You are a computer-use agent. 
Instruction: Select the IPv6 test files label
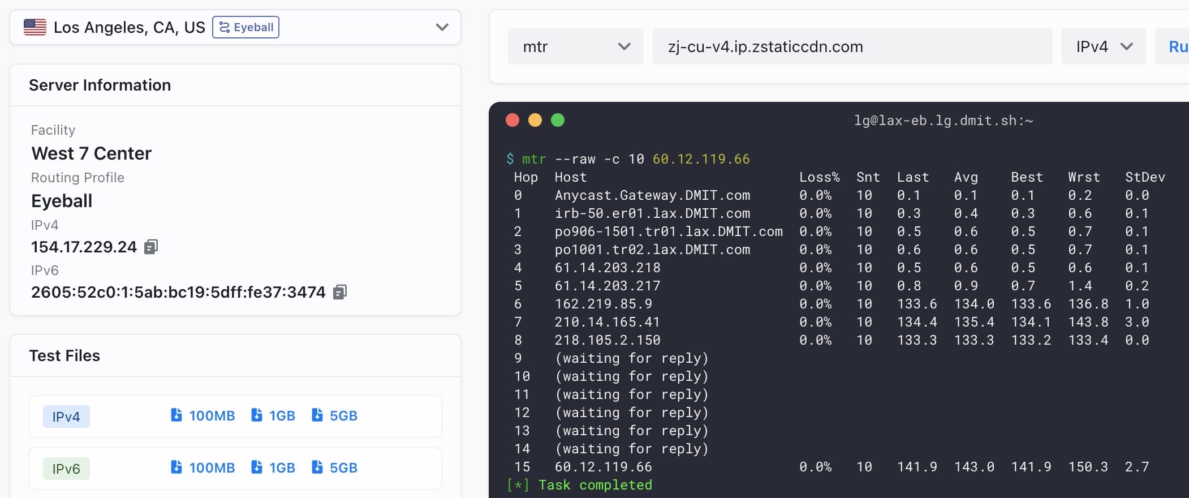pos(66,469)
